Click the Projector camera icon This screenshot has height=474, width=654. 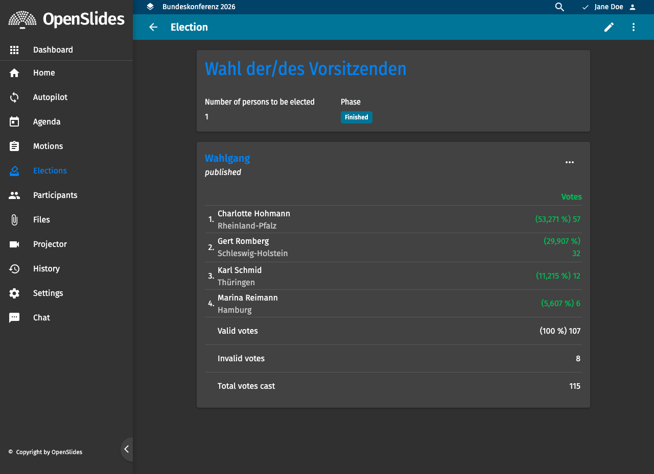(x=14, y=244)
